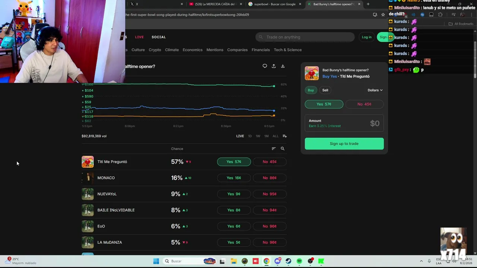
Task: Open a new browser tab with plus
Action: [368, 4]
